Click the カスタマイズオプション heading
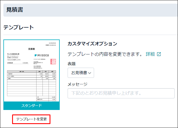Viewport: 178px width, 128px height. 92,44
